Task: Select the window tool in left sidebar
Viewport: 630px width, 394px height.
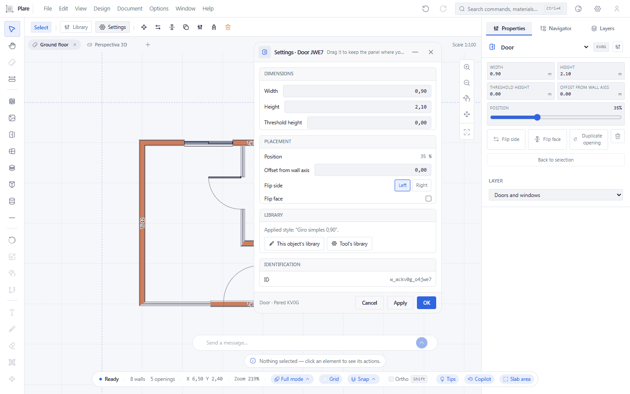Action: [12, 151]
